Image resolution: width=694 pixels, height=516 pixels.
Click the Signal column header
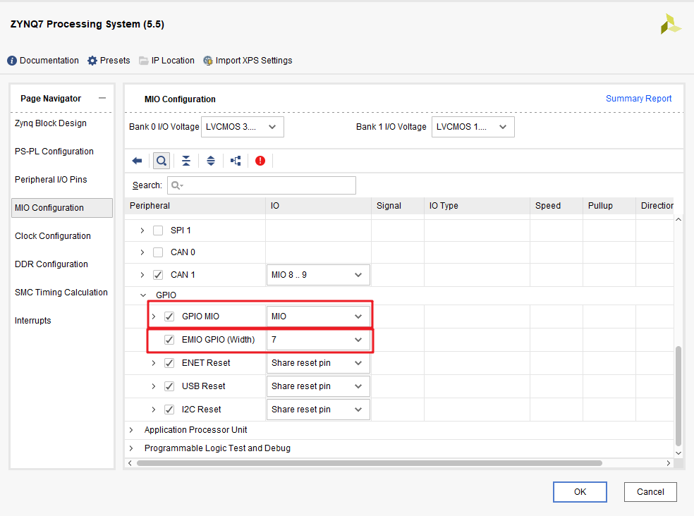pyautogui.click(x=398, y=206)
